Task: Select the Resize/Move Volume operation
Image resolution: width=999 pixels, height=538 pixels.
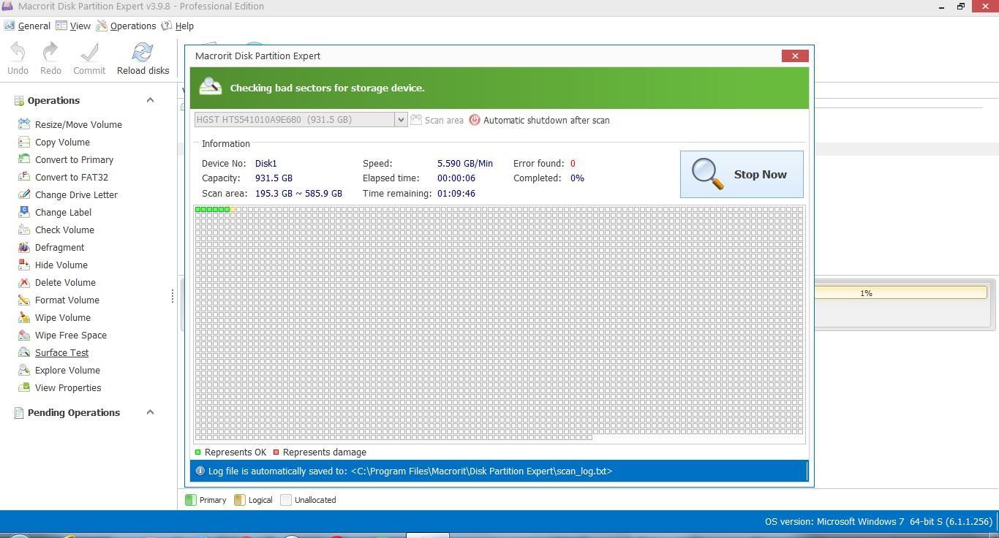Action: 78,124
